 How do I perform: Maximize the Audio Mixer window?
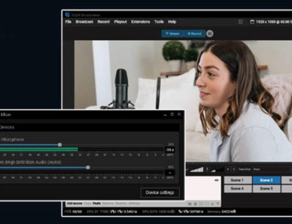[172, 114]
